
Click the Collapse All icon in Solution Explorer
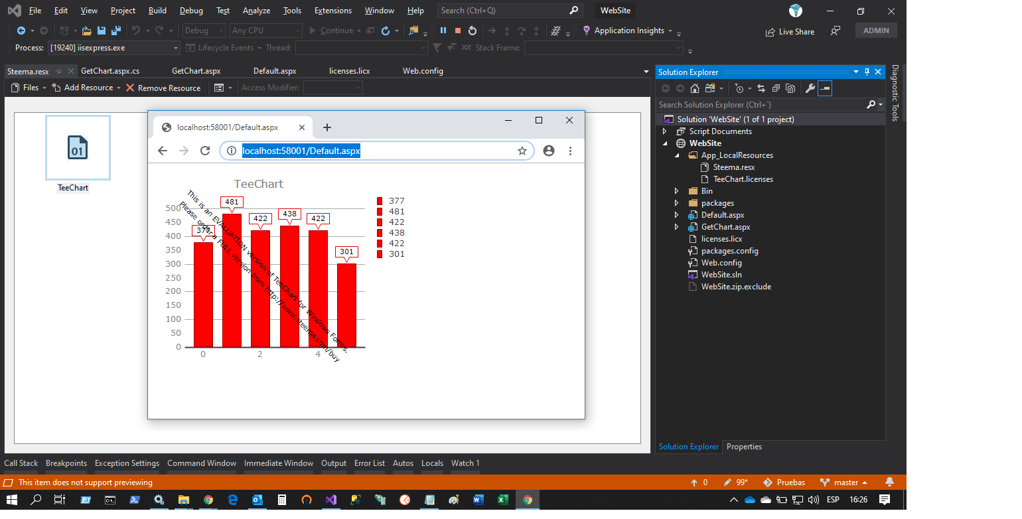click(x=776, y=88)
